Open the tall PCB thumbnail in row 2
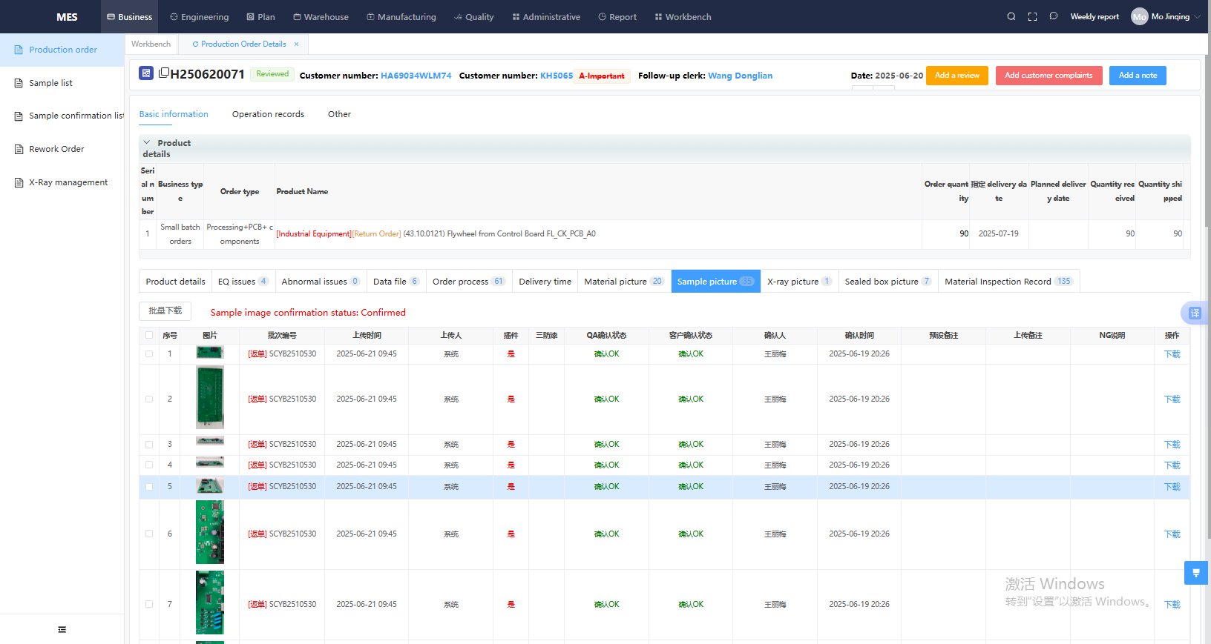This screenshot has width=1211, height=644. coord(209,398)
